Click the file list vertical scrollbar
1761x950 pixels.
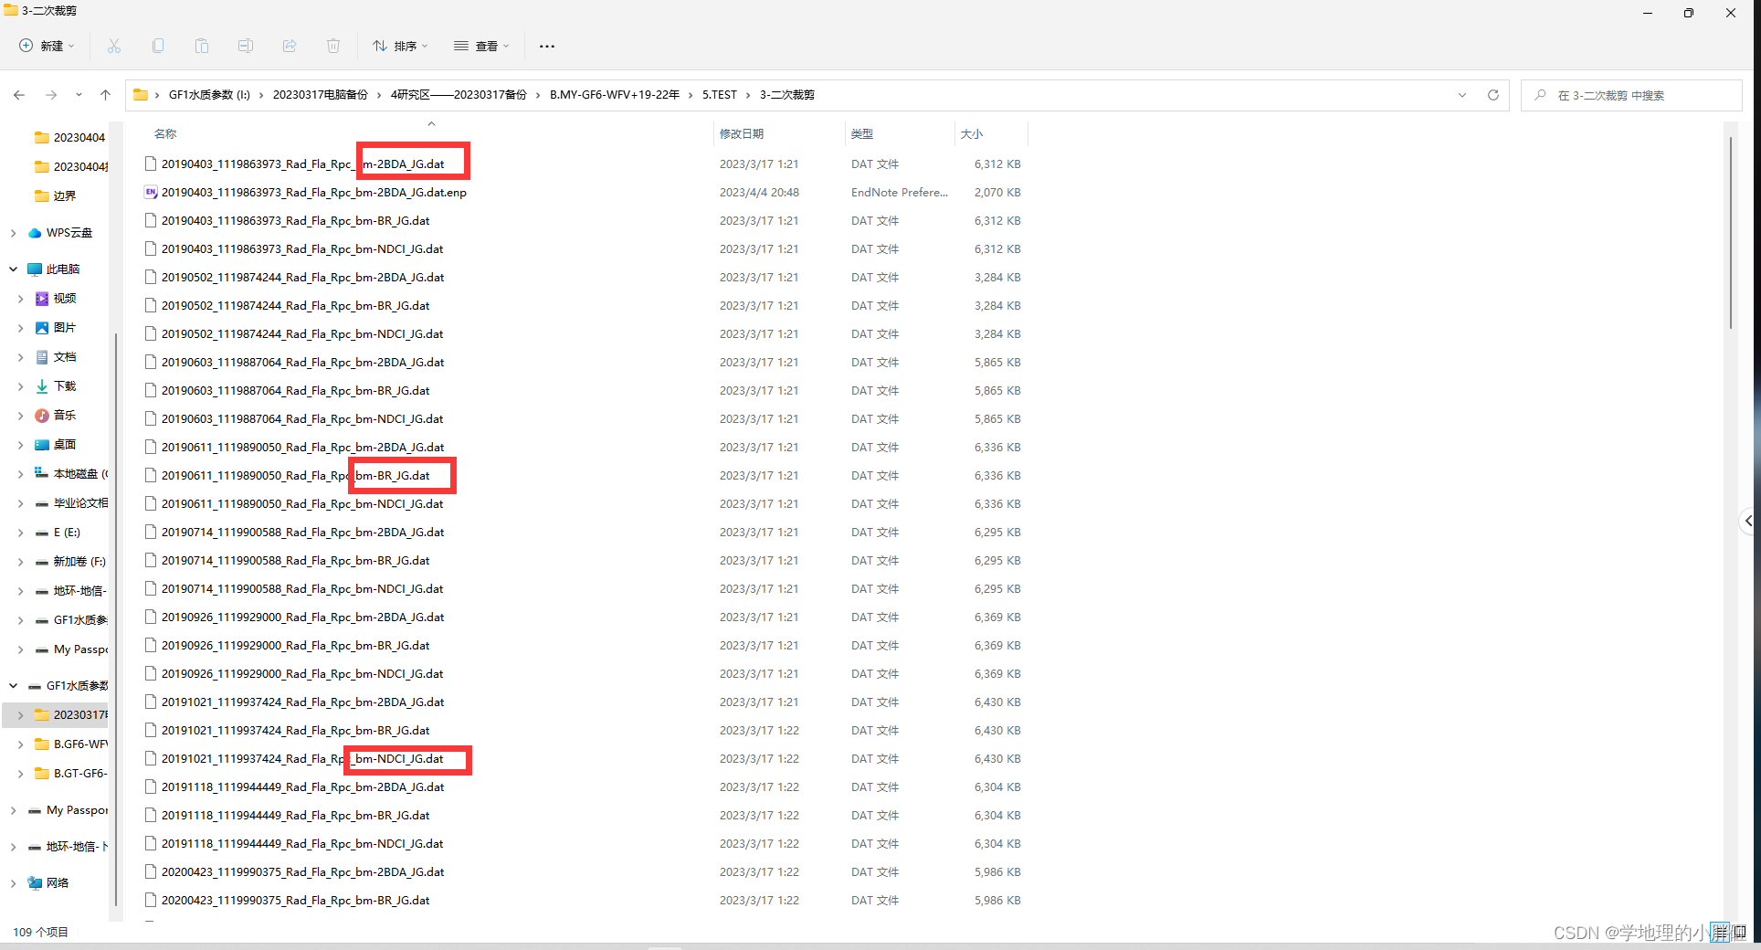[1730, 233]
